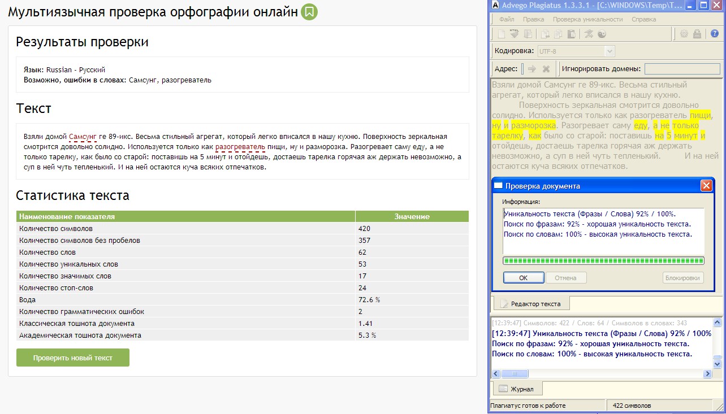The width and height of the screenshot is (726, 414).
Task: Click status bar text Плагиатус готов к работе
Action: (x=528, y=406)
